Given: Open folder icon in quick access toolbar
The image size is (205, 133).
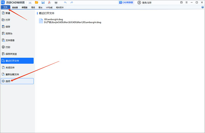Looking at the screenshot, I should coord(36,2).
